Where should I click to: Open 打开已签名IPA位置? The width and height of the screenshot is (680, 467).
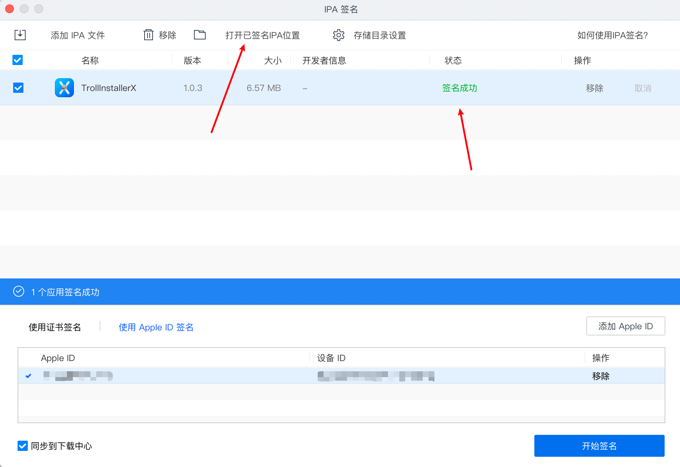(x=262, y=35)
